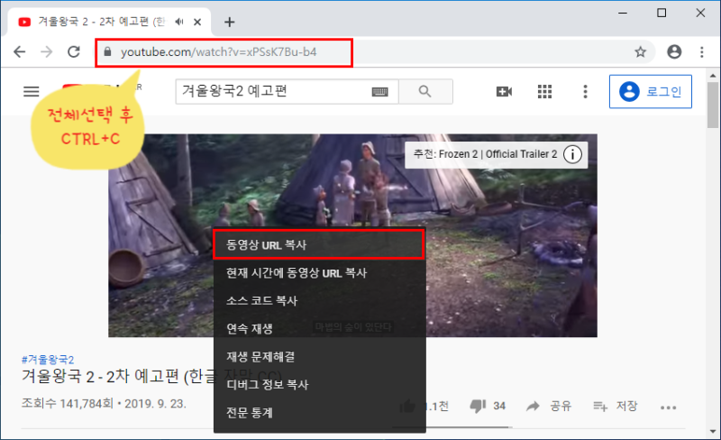The width and height of the screenshot is (721, 440).
Task: Mute the tab via speaker icon
Action: 179,22
